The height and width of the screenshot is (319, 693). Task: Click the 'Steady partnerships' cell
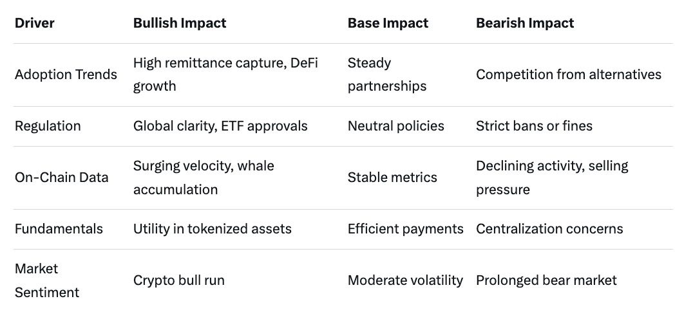click(x=387, y=75)
